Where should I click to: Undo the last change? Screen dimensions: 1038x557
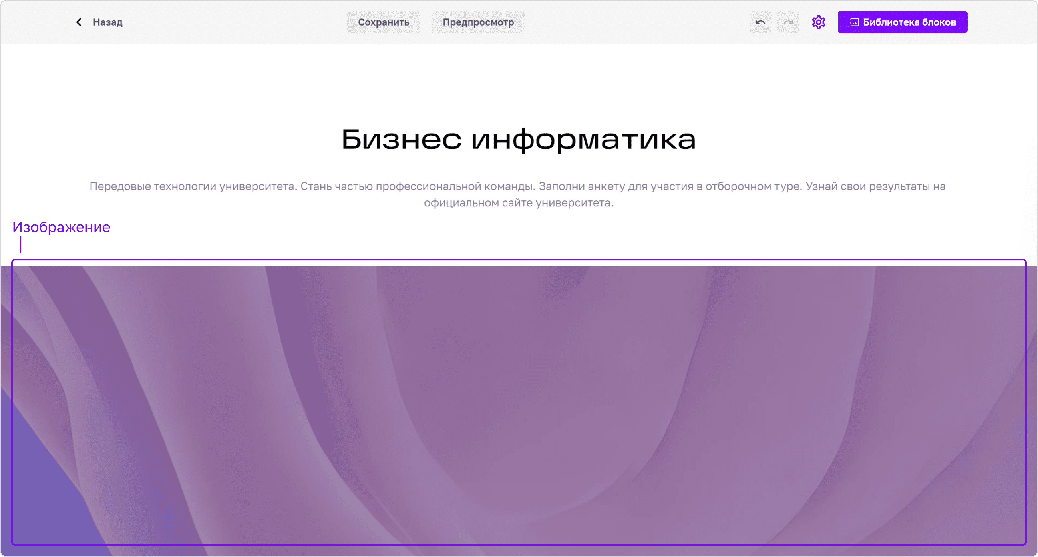[760, 22]
